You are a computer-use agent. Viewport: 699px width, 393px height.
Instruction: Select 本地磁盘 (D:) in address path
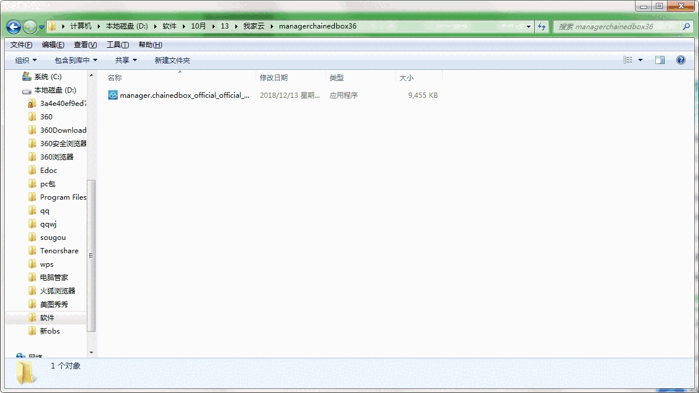click(127, 26)
